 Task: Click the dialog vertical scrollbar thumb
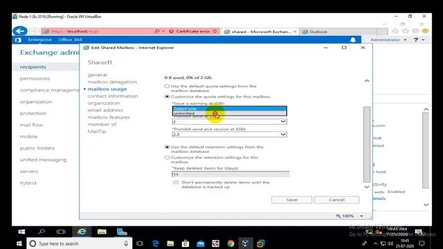367,145
